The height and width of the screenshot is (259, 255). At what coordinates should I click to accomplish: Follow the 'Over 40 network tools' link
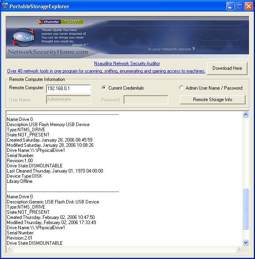click(106, 71)
